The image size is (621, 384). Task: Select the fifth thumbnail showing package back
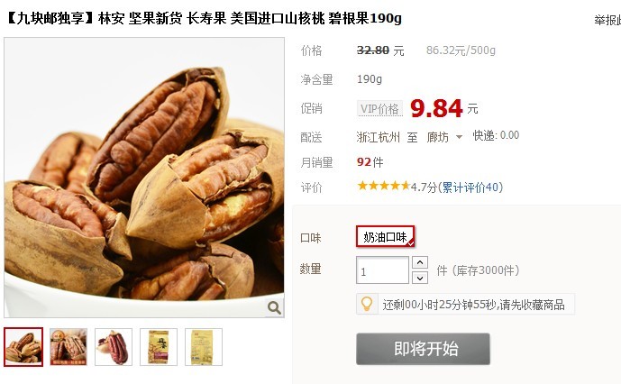[204, 347]
